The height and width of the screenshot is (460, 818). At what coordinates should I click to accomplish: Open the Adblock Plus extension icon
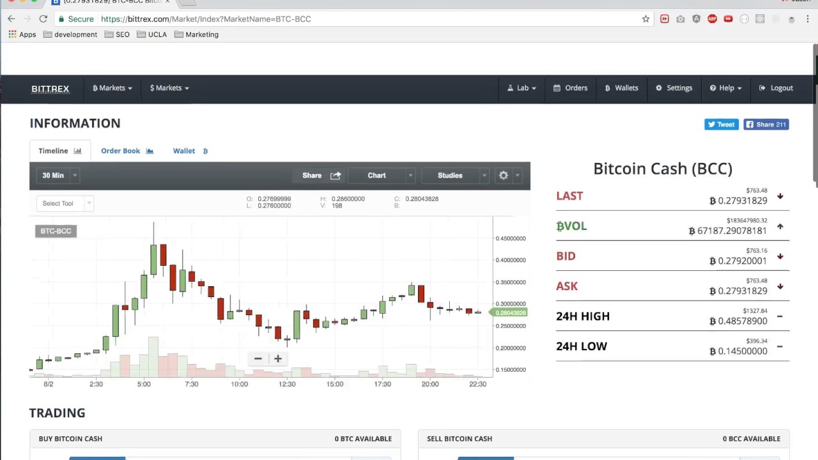point(712,19)
